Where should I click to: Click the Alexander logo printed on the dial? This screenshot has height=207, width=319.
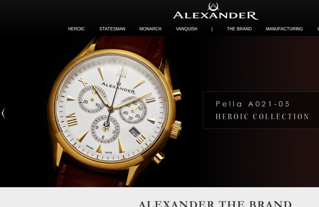[118, 88]
